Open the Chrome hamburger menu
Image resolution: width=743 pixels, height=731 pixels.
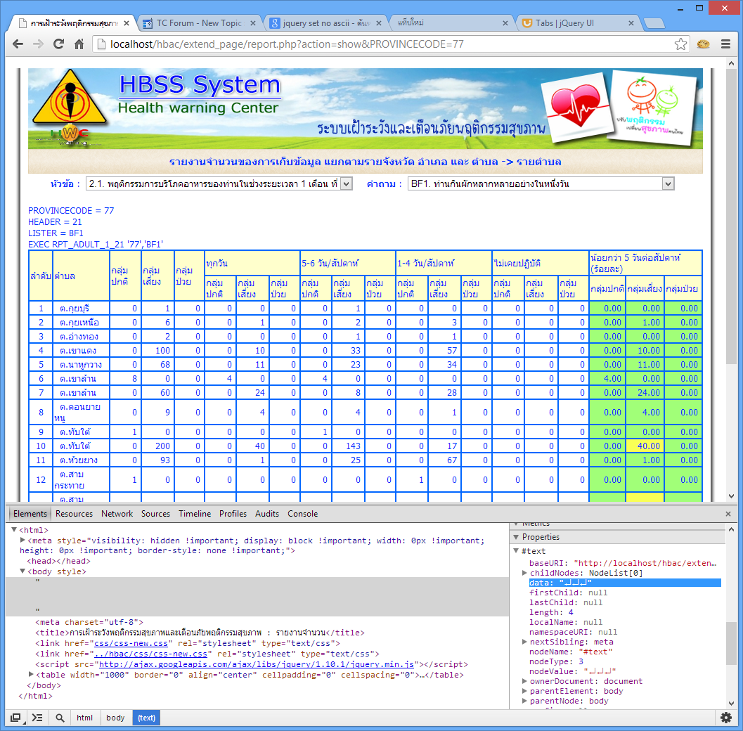[725, 44]
